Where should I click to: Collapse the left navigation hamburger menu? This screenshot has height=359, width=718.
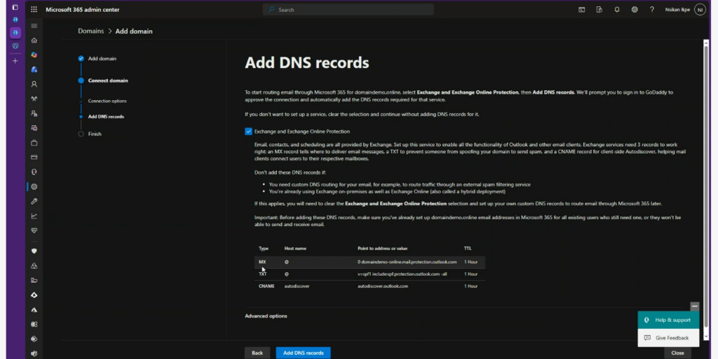click(34, 26)
